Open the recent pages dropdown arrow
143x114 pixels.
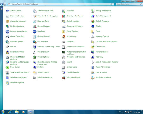click(7, 4)
